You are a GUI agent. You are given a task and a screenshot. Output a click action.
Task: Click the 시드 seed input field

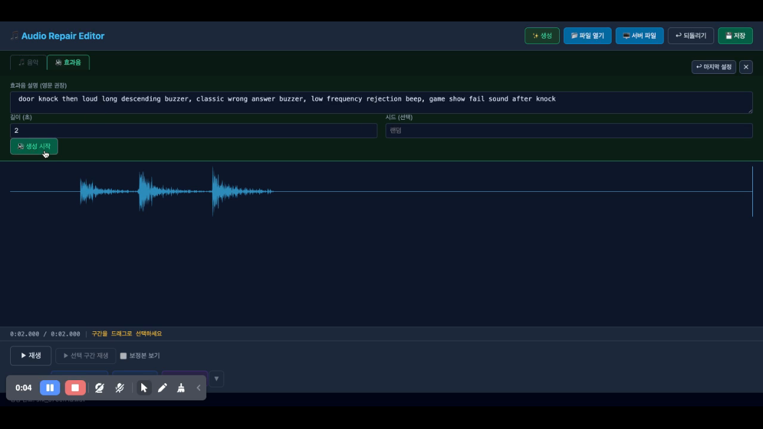click(569, 130)
